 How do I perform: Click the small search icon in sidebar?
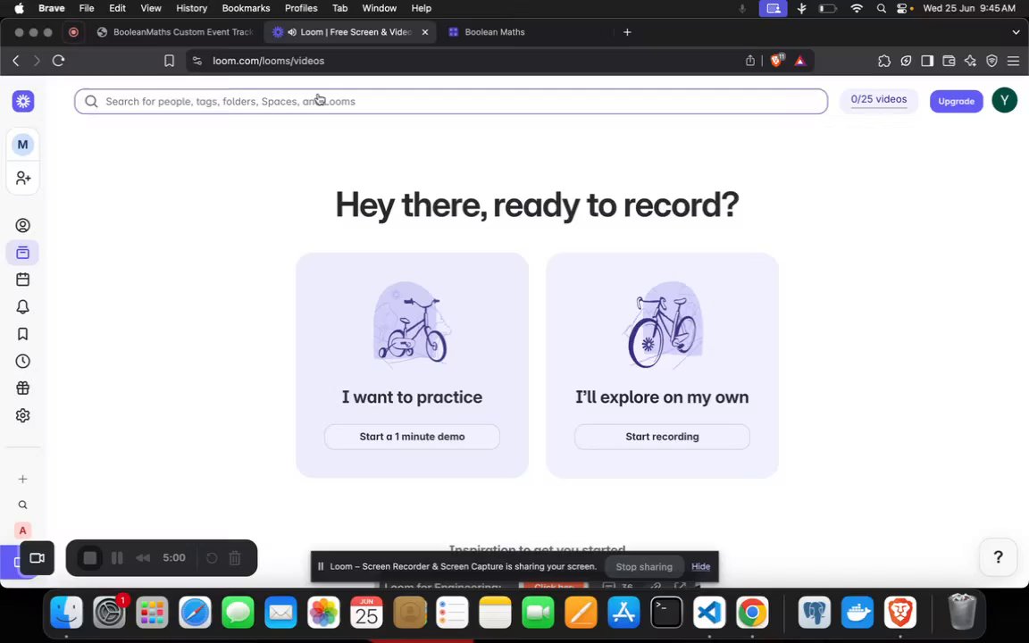click(x=23, y=505)
